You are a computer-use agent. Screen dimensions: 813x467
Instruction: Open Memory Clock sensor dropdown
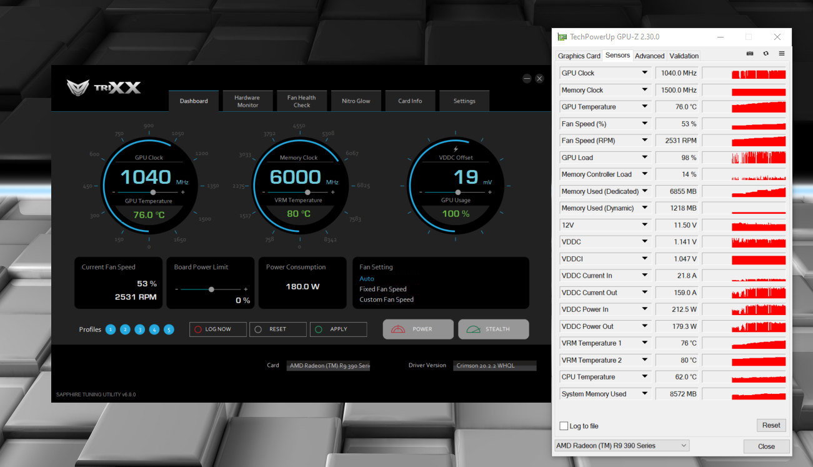(x=645, y=90)
